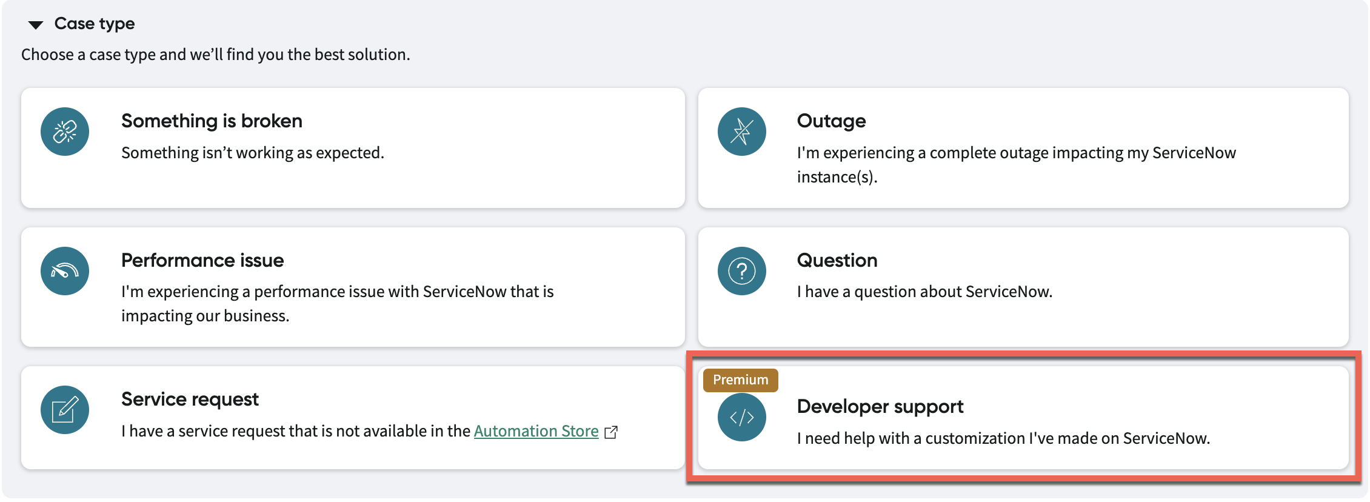
Task: Choose the Outage case type heading
Action: pyautogui.click(x=831, y=121)
